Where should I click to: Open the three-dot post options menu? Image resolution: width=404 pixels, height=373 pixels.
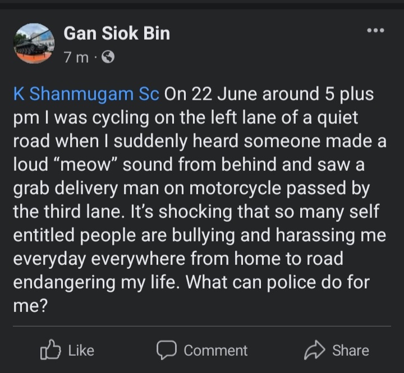coord(375,30)
